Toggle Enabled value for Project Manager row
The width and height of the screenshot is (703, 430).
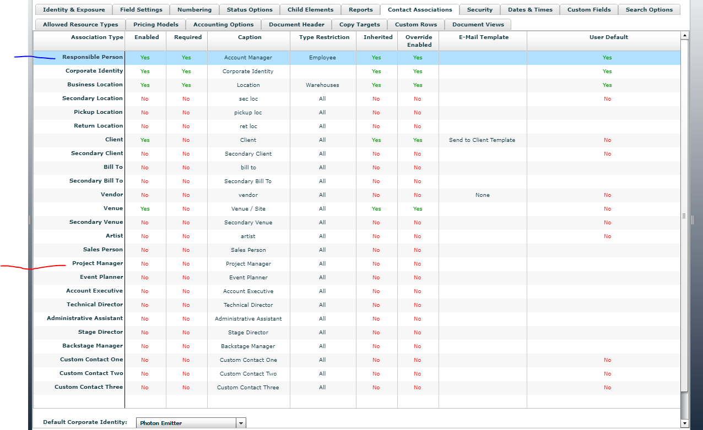[x=145, y=264]
